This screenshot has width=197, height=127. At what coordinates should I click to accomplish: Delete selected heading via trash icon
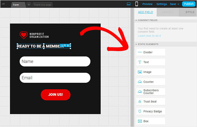pos(68,45)
